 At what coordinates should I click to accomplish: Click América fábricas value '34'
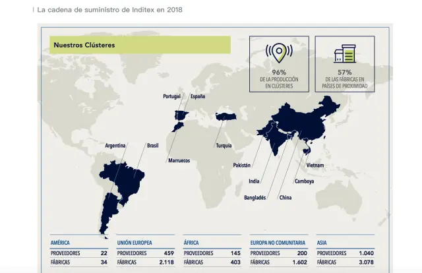pyautogui.click(x=104, y=262)
